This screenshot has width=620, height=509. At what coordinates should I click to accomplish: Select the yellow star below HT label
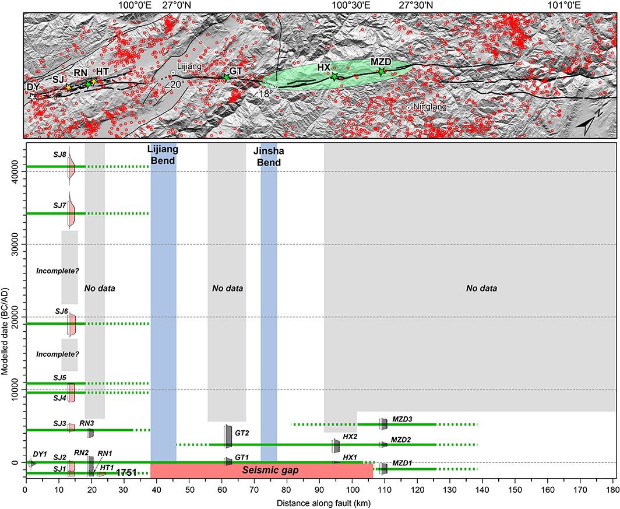[93, 82]
